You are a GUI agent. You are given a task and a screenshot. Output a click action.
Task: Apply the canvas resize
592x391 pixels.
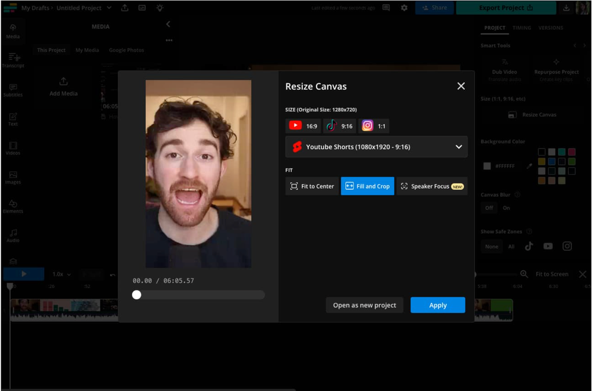tap(437, 305)
